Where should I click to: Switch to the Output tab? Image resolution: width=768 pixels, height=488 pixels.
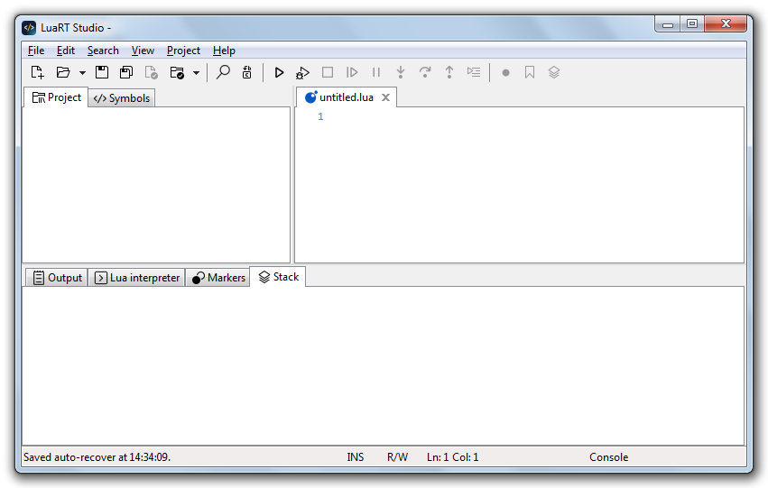pos(57,278)
